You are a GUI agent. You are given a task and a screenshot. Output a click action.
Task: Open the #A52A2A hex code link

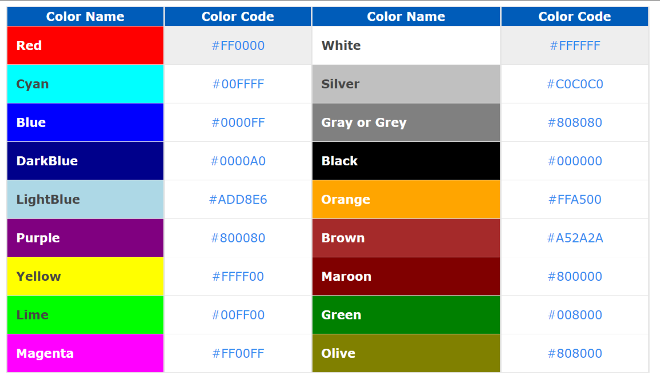pos(575,238)
